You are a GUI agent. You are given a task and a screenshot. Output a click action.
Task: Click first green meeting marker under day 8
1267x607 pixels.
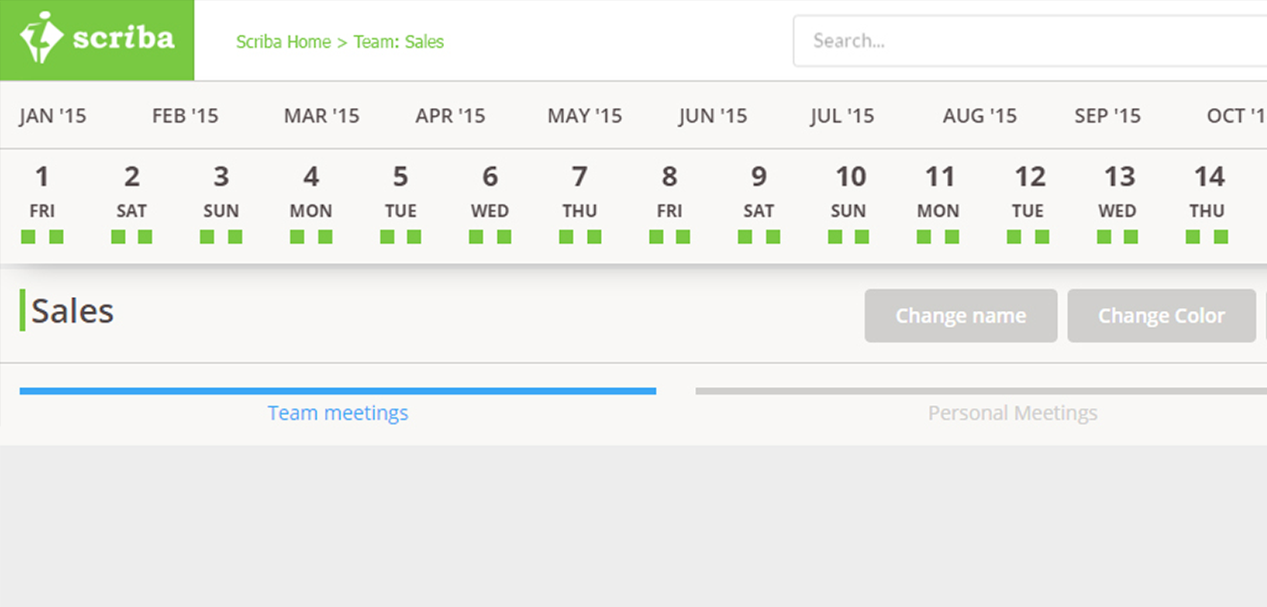pyautogui.click(x=656, y=237)
